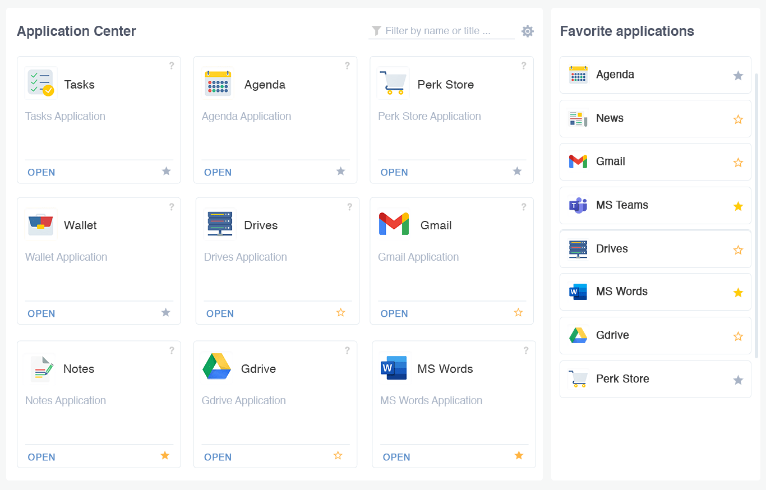The width and height of the screenshot is (766, 490).
Task: Open the Perk Store application
Action: (x=394, y=172)
